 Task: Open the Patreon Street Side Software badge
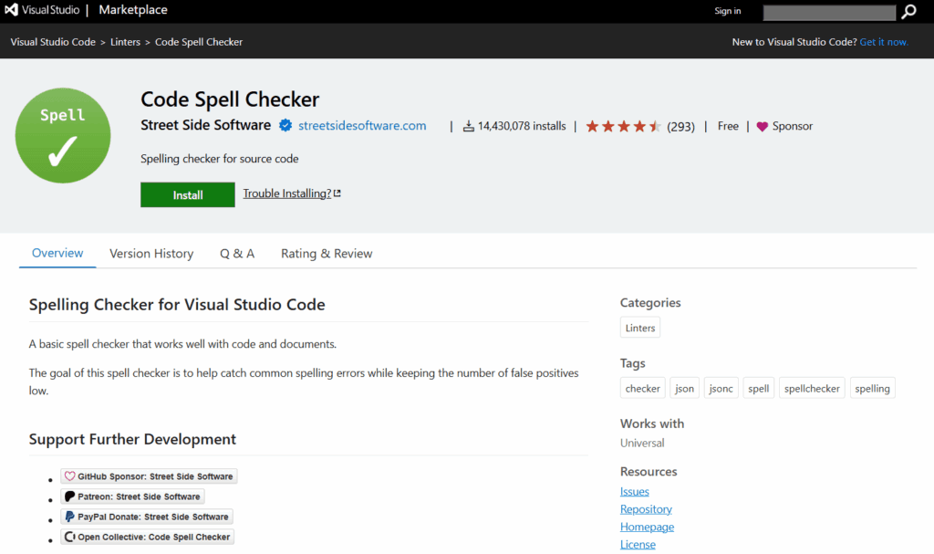(132, 497)
